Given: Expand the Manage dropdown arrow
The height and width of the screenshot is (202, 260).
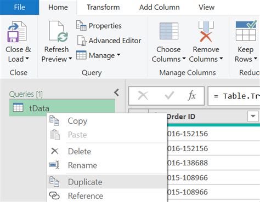Looking at the screenshot, I should tap(118, 55).
